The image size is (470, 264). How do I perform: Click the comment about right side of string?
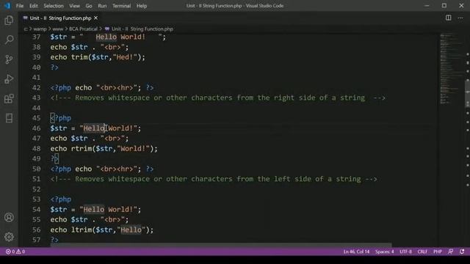pyautogui.click(x=218, y=98)
